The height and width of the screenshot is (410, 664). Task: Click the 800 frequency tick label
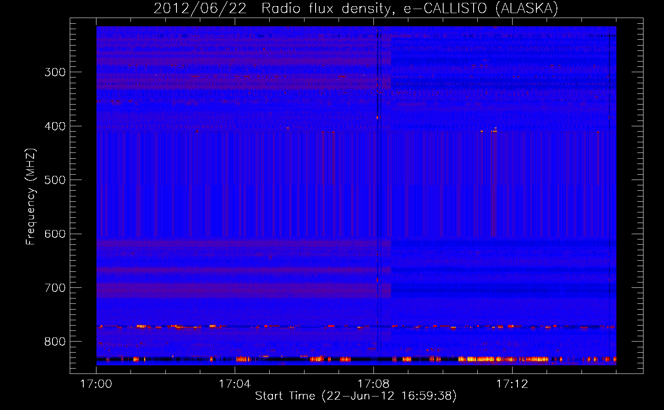[x=55, y=342]
